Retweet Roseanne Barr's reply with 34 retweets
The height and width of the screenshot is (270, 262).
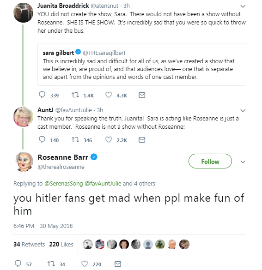click(x=51, y=264)
